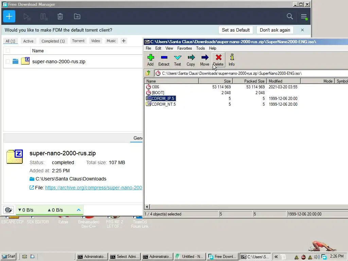Sort by the Mode column in 7-Zip
This screenshot has width=348, height=261.
(x=318, y=81)
